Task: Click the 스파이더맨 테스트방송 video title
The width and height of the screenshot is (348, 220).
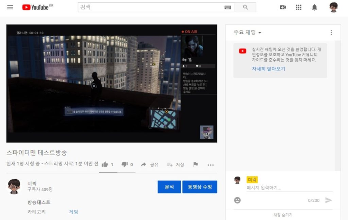Action: click(x=37, y=153)
